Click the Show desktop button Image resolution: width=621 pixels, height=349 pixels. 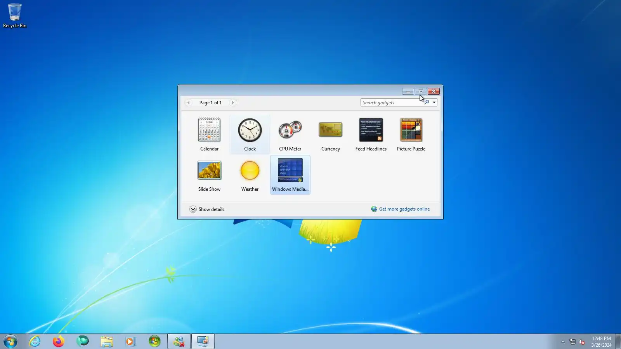(x=618, y=341)
